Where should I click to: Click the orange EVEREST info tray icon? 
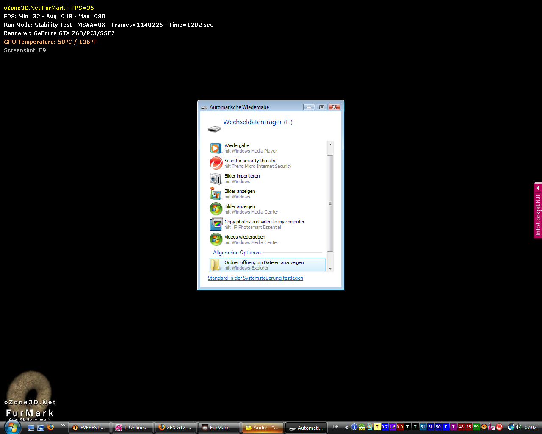click(484, 427)
